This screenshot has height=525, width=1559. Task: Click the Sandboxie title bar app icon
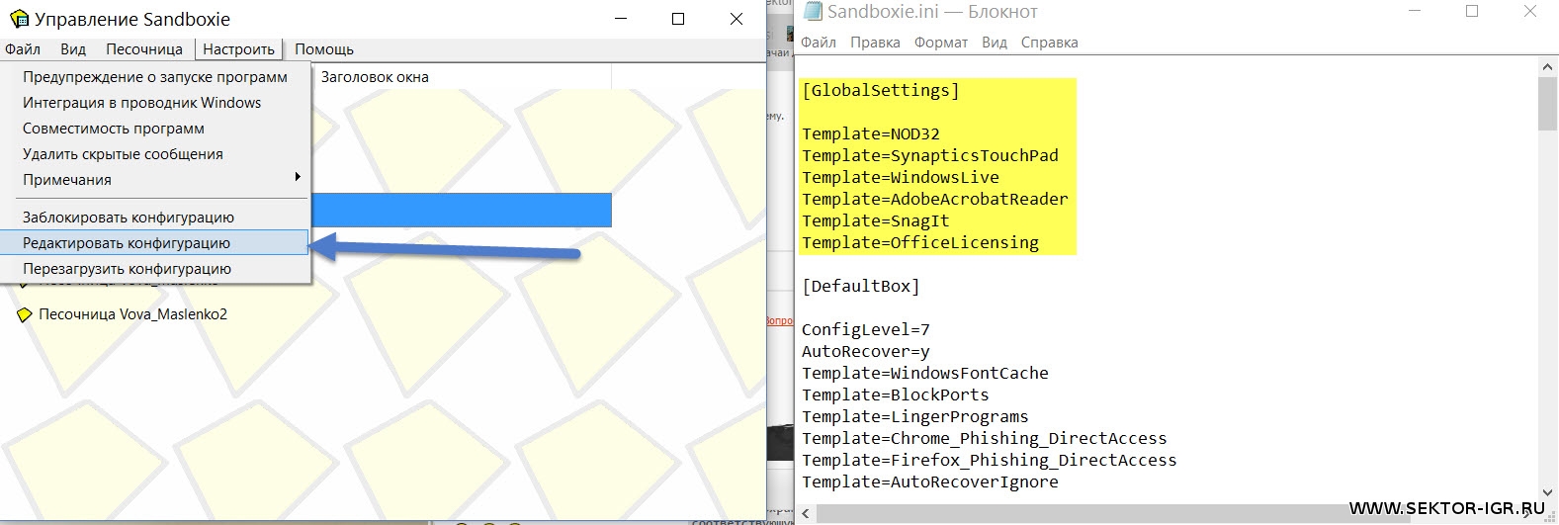(x=19, y=19)
